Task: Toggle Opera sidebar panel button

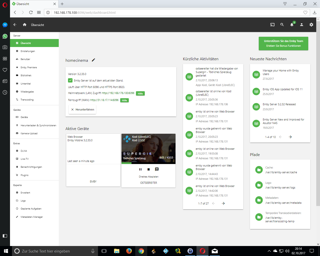Action: click(x=5, y=236)
